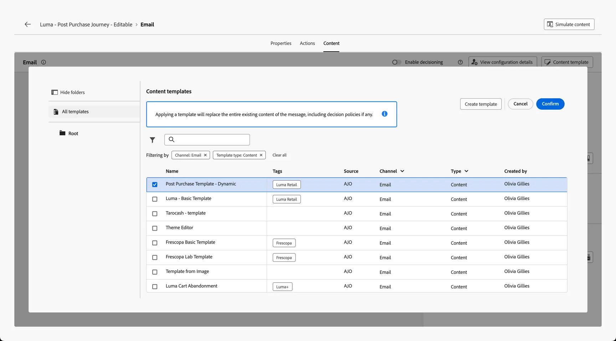Click the Create template button

tap(481, 104)
